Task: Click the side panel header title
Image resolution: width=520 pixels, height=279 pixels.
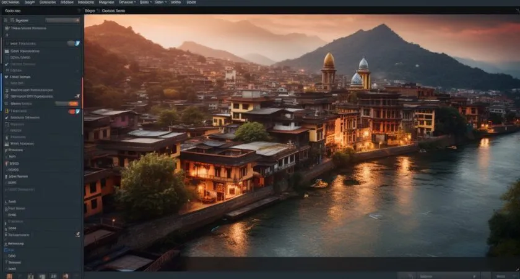Action: (12, 10)
